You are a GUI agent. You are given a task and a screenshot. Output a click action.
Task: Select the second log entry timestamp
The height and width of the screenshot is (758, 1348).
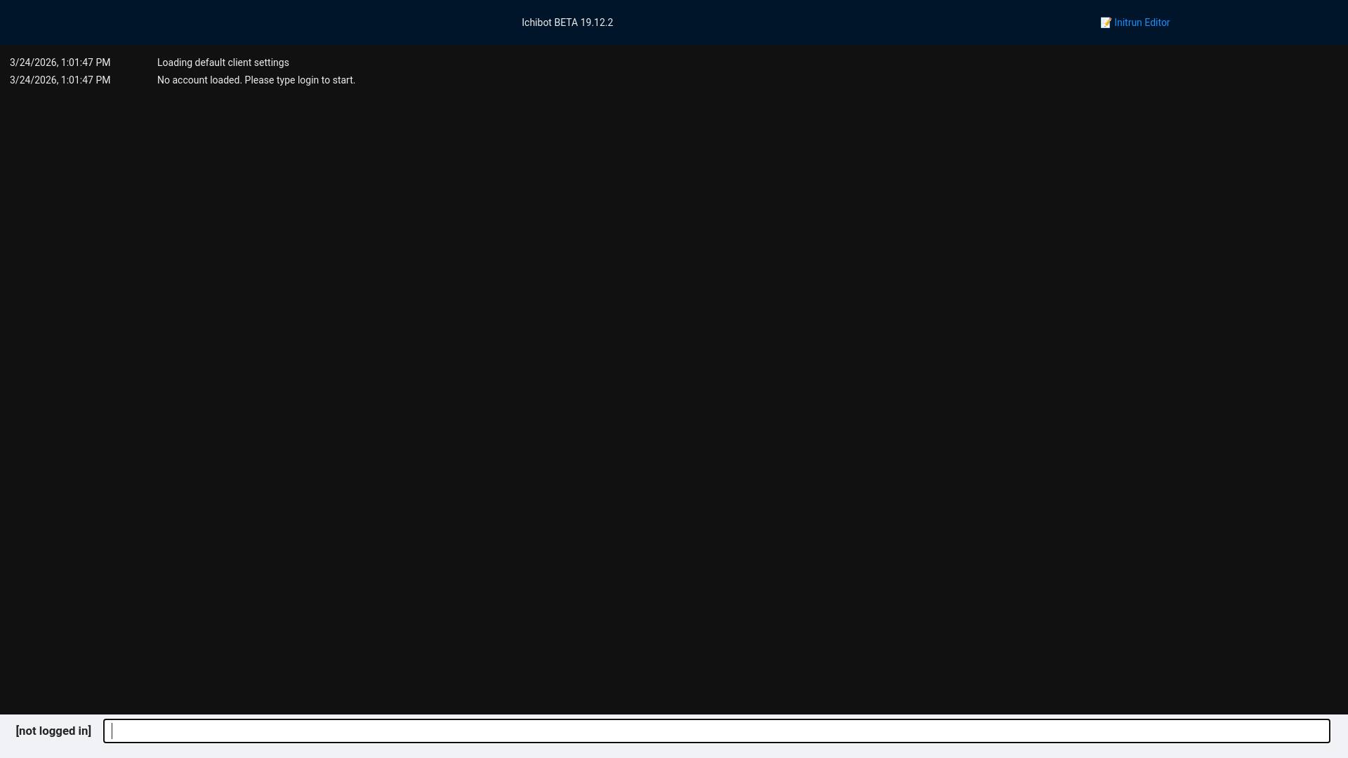point(60,80)
